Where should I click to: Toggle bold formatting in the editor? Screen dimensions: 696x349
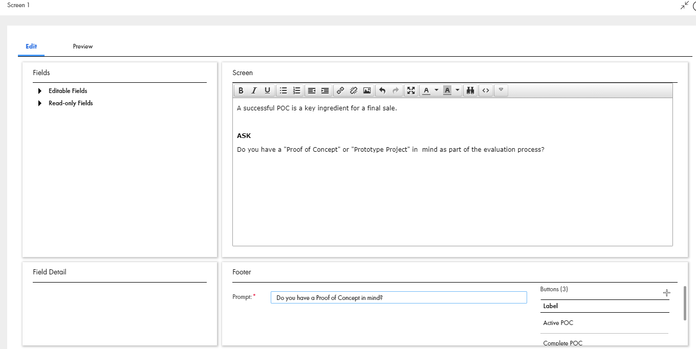241,90
